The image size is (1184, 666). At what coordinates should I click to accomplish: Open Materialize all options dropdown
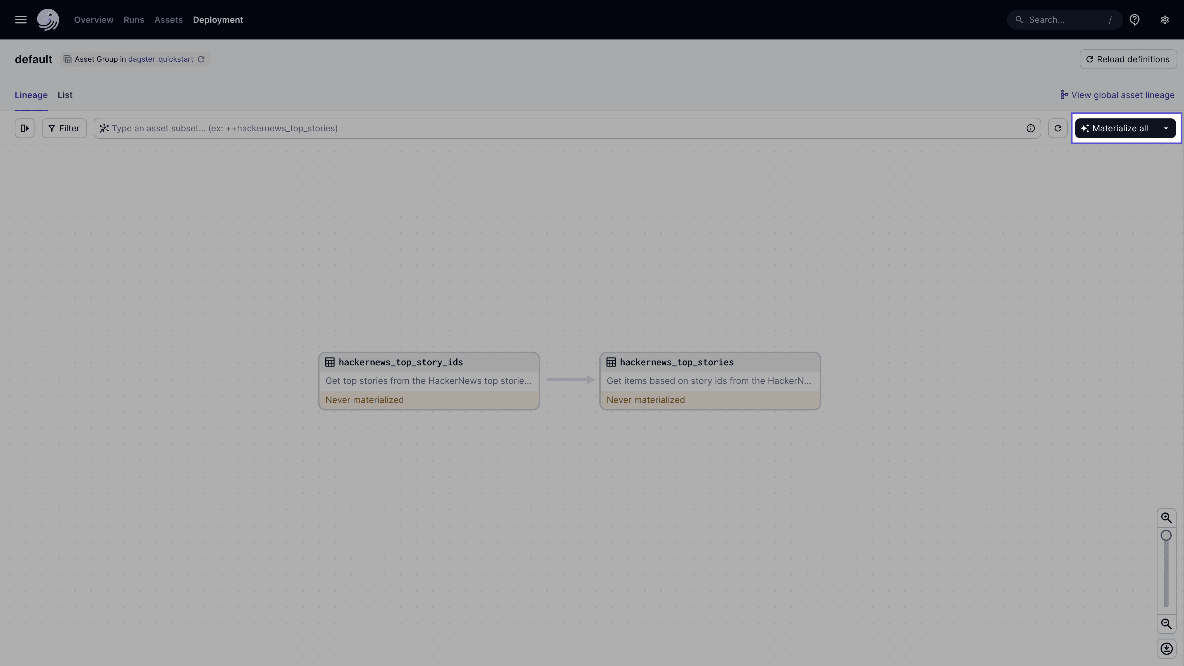pos(1166,128)
